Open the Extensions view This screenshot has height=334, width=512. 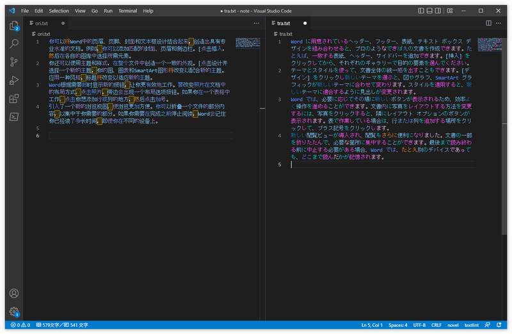[x=14, y=99]
